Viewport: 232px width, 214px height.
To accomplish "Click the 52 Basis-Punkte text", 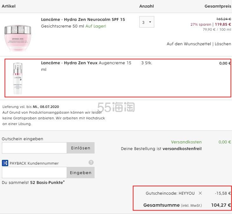I will [x=47, y=182].
